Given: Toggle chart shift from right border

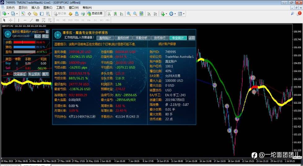Looking at the screenshot, I should (155, 14).
